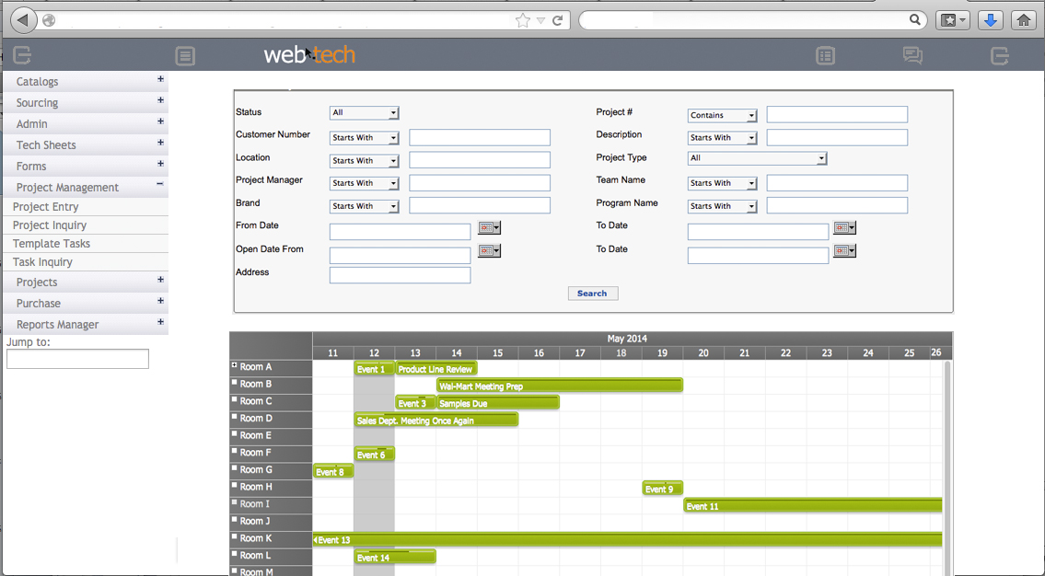The image size is (1045, 576).
Task: Expand the Reports Manager section
Action: click(160, 322)
